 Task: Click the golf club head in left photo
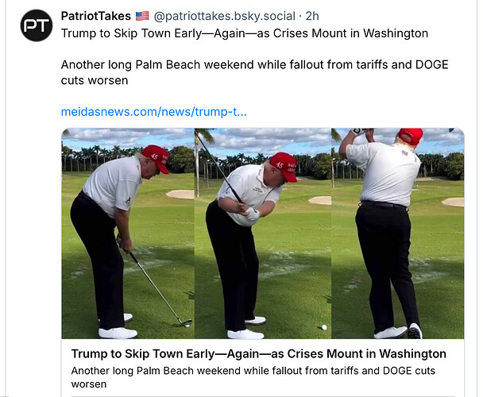187,323
